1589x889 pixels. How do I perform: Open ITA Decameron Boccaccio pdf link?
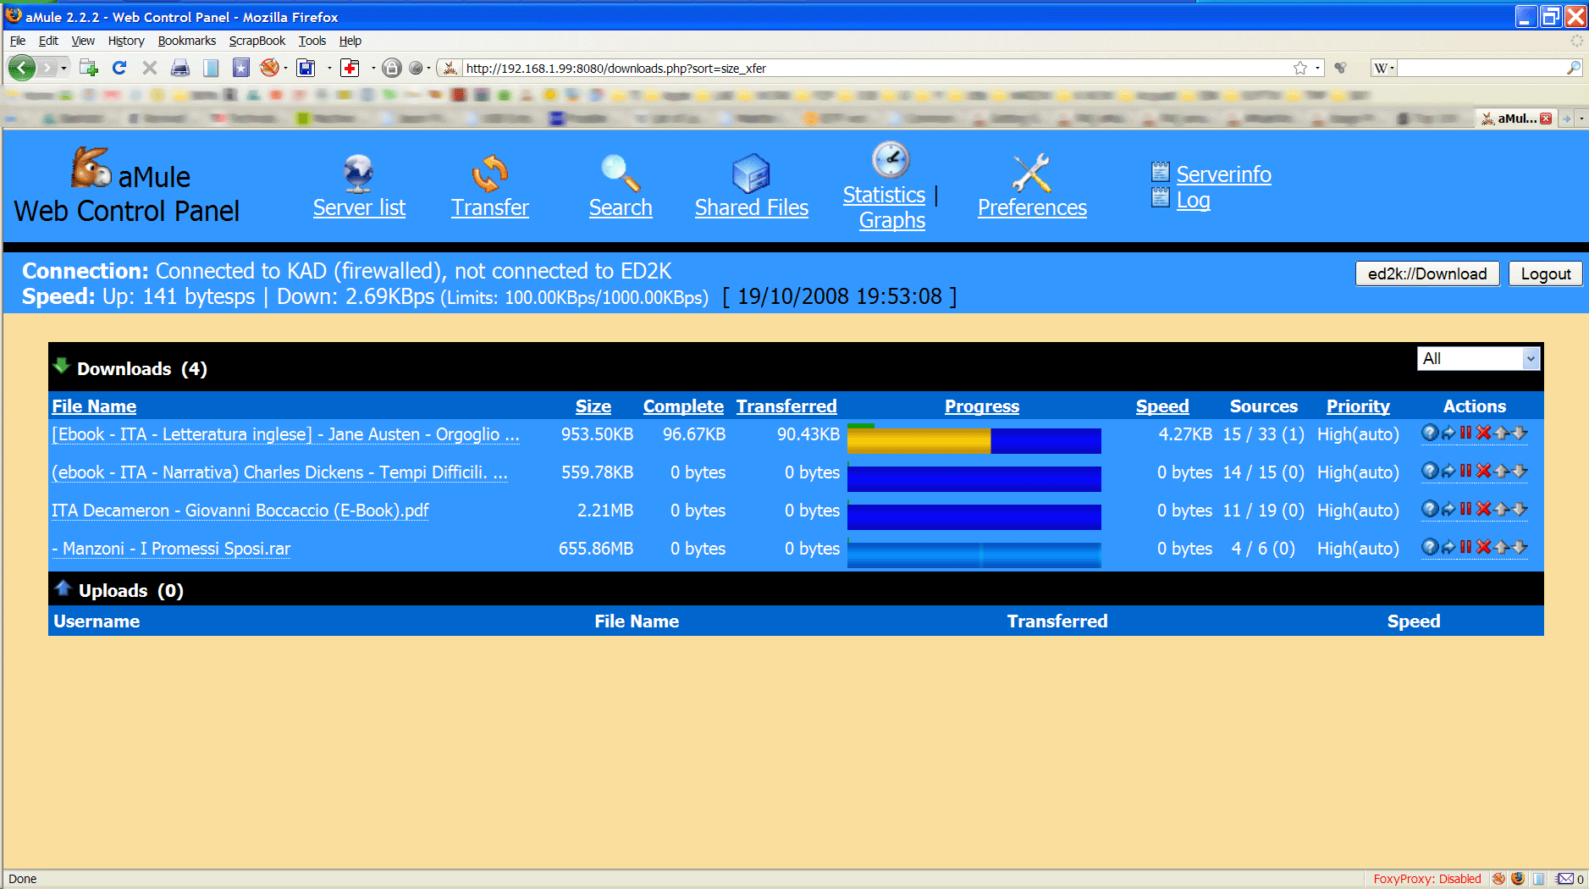pos(240,511)
